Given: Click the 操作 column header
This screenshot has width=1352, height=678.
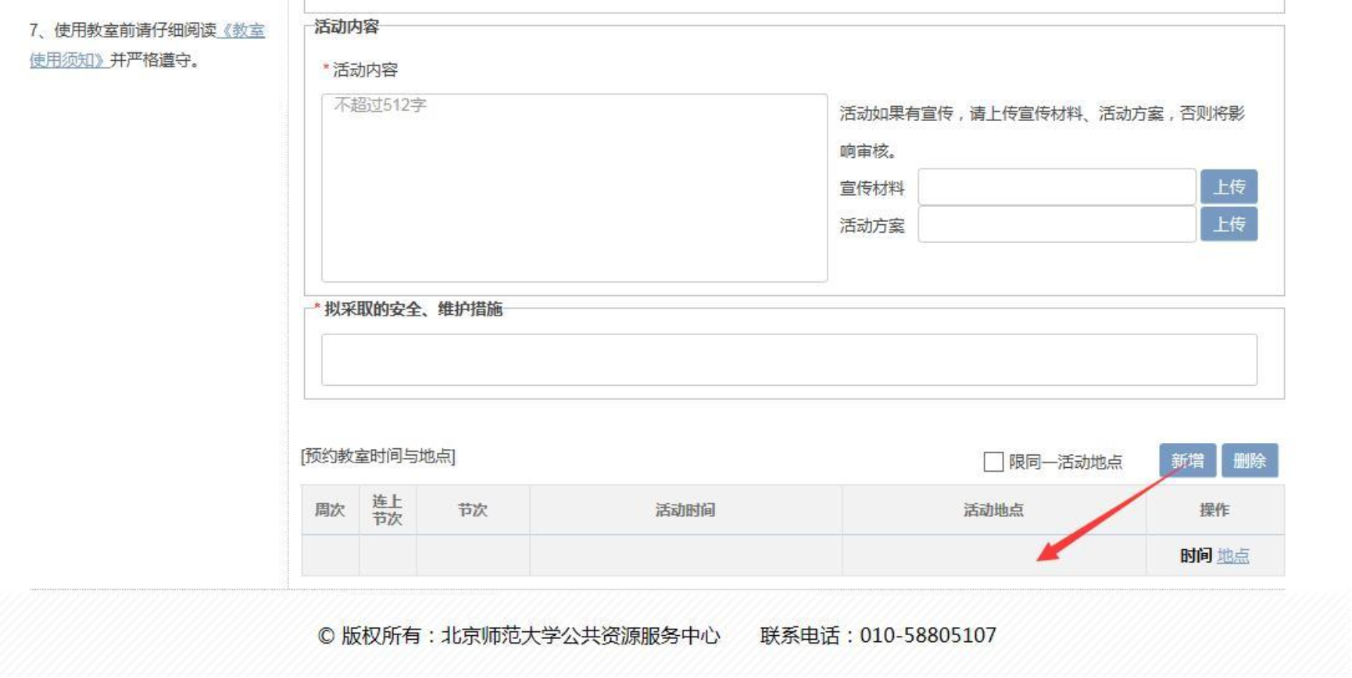Looking at the screenshot, I should (1214, 510).
